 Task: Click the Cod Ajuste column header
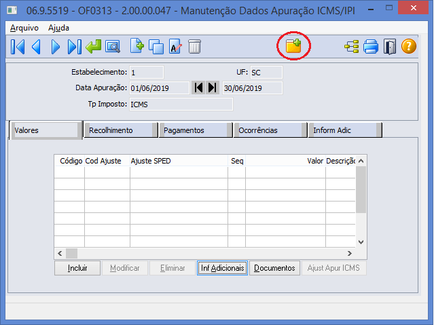coord(107,161)
